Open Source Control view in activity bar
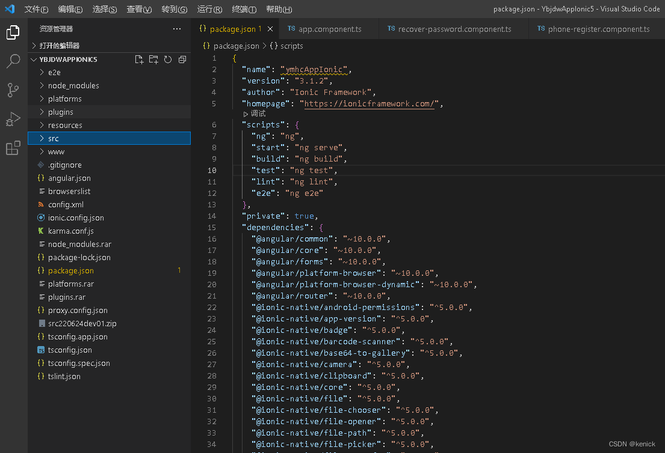665x453 pixels. 13,90
